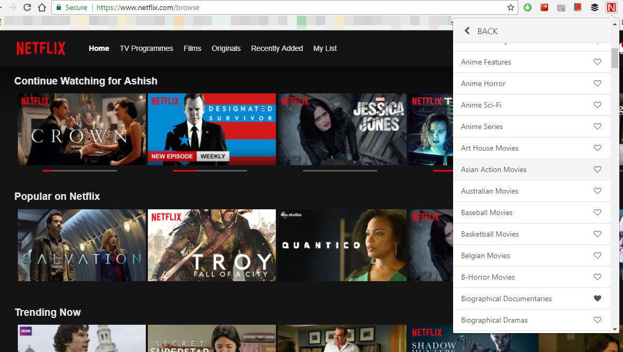Reload the Netflix page
The height and width of the screenshot is (352, 623).
(27, 7)
